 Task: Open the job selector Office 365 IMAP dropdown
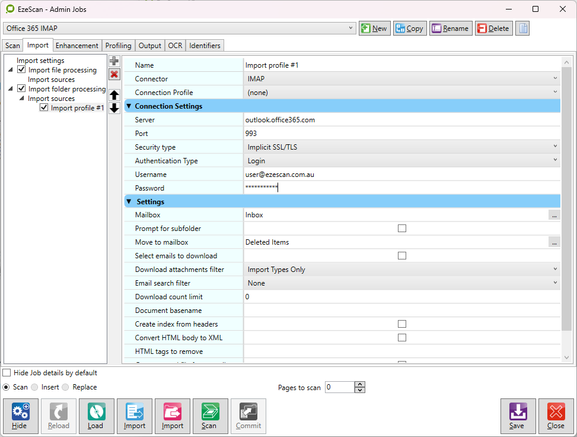coord(179,28)
